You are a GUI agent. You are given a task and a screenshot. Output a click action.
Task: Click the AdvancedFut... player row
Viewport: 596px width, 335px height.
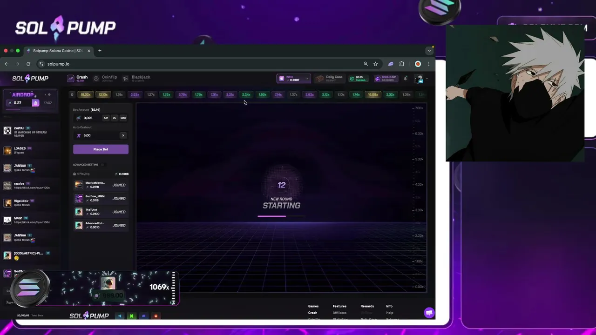[101, 225]
